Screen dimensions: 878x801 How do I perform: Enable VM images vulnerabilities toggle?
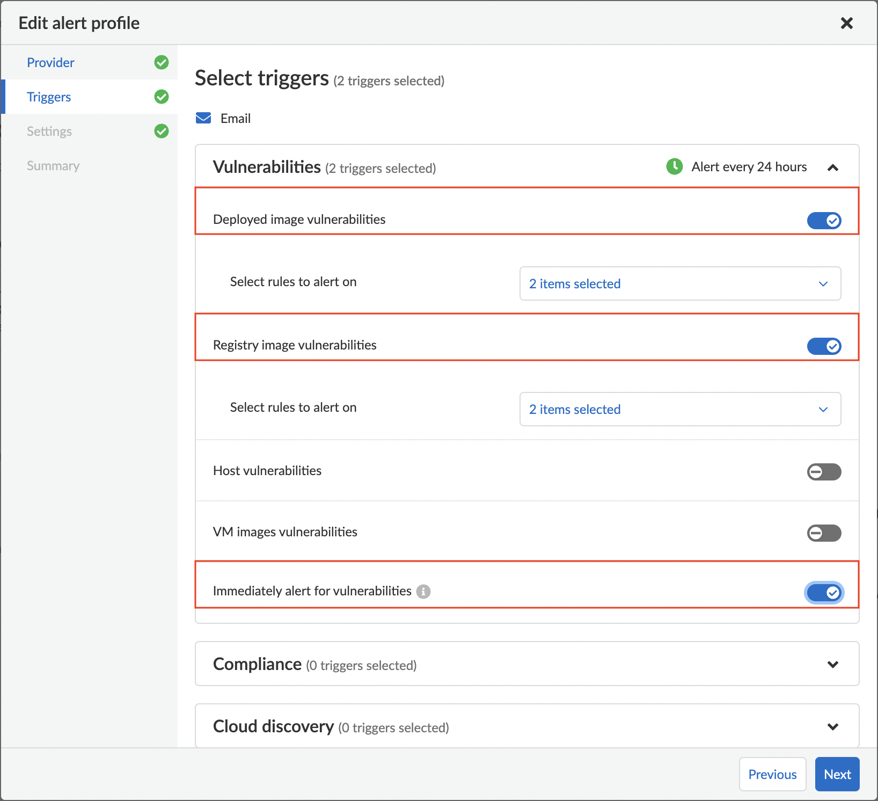(824, 533)
